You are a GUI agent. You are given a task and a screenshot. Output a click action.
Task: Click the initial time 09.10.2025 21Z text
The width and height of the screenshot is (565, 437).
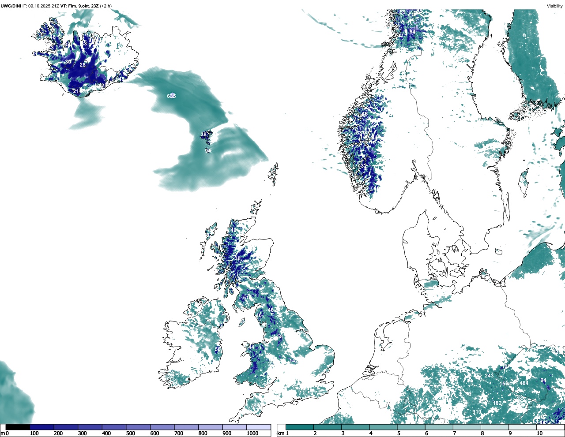click(44, 6)
